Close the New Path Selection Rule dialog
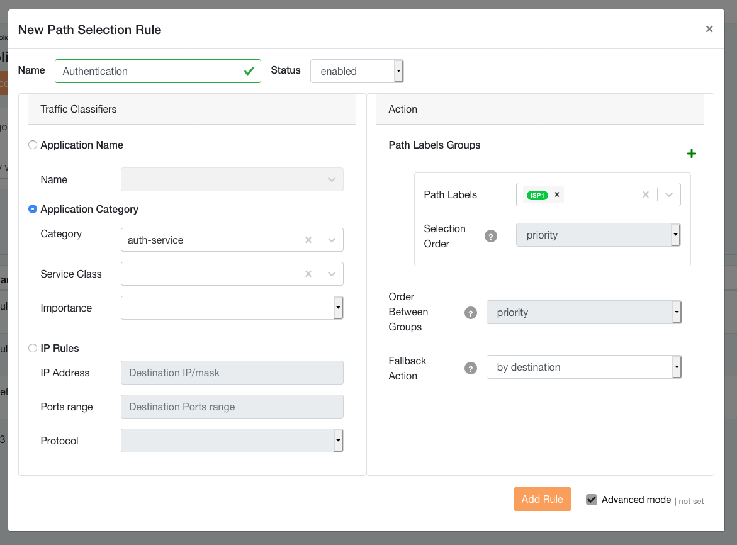The height and width of the screenshot is (545, 737). (709, 29)
